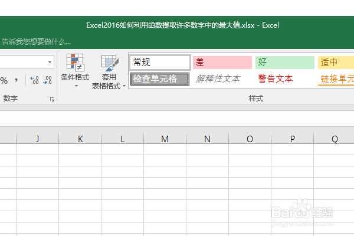The image size is (354, 236).
Task: Click the 告诉我您想要做什么 search box
Action: (36, 41)
